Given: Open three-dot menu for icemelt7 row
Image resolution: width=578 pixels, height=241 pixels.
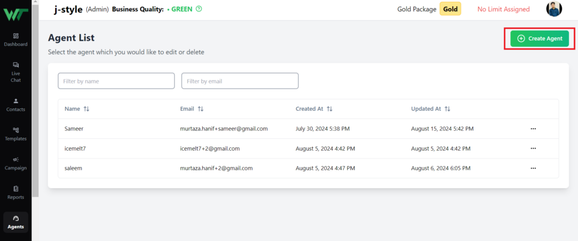Looking at the screenshot, I should tap(533, 148).
